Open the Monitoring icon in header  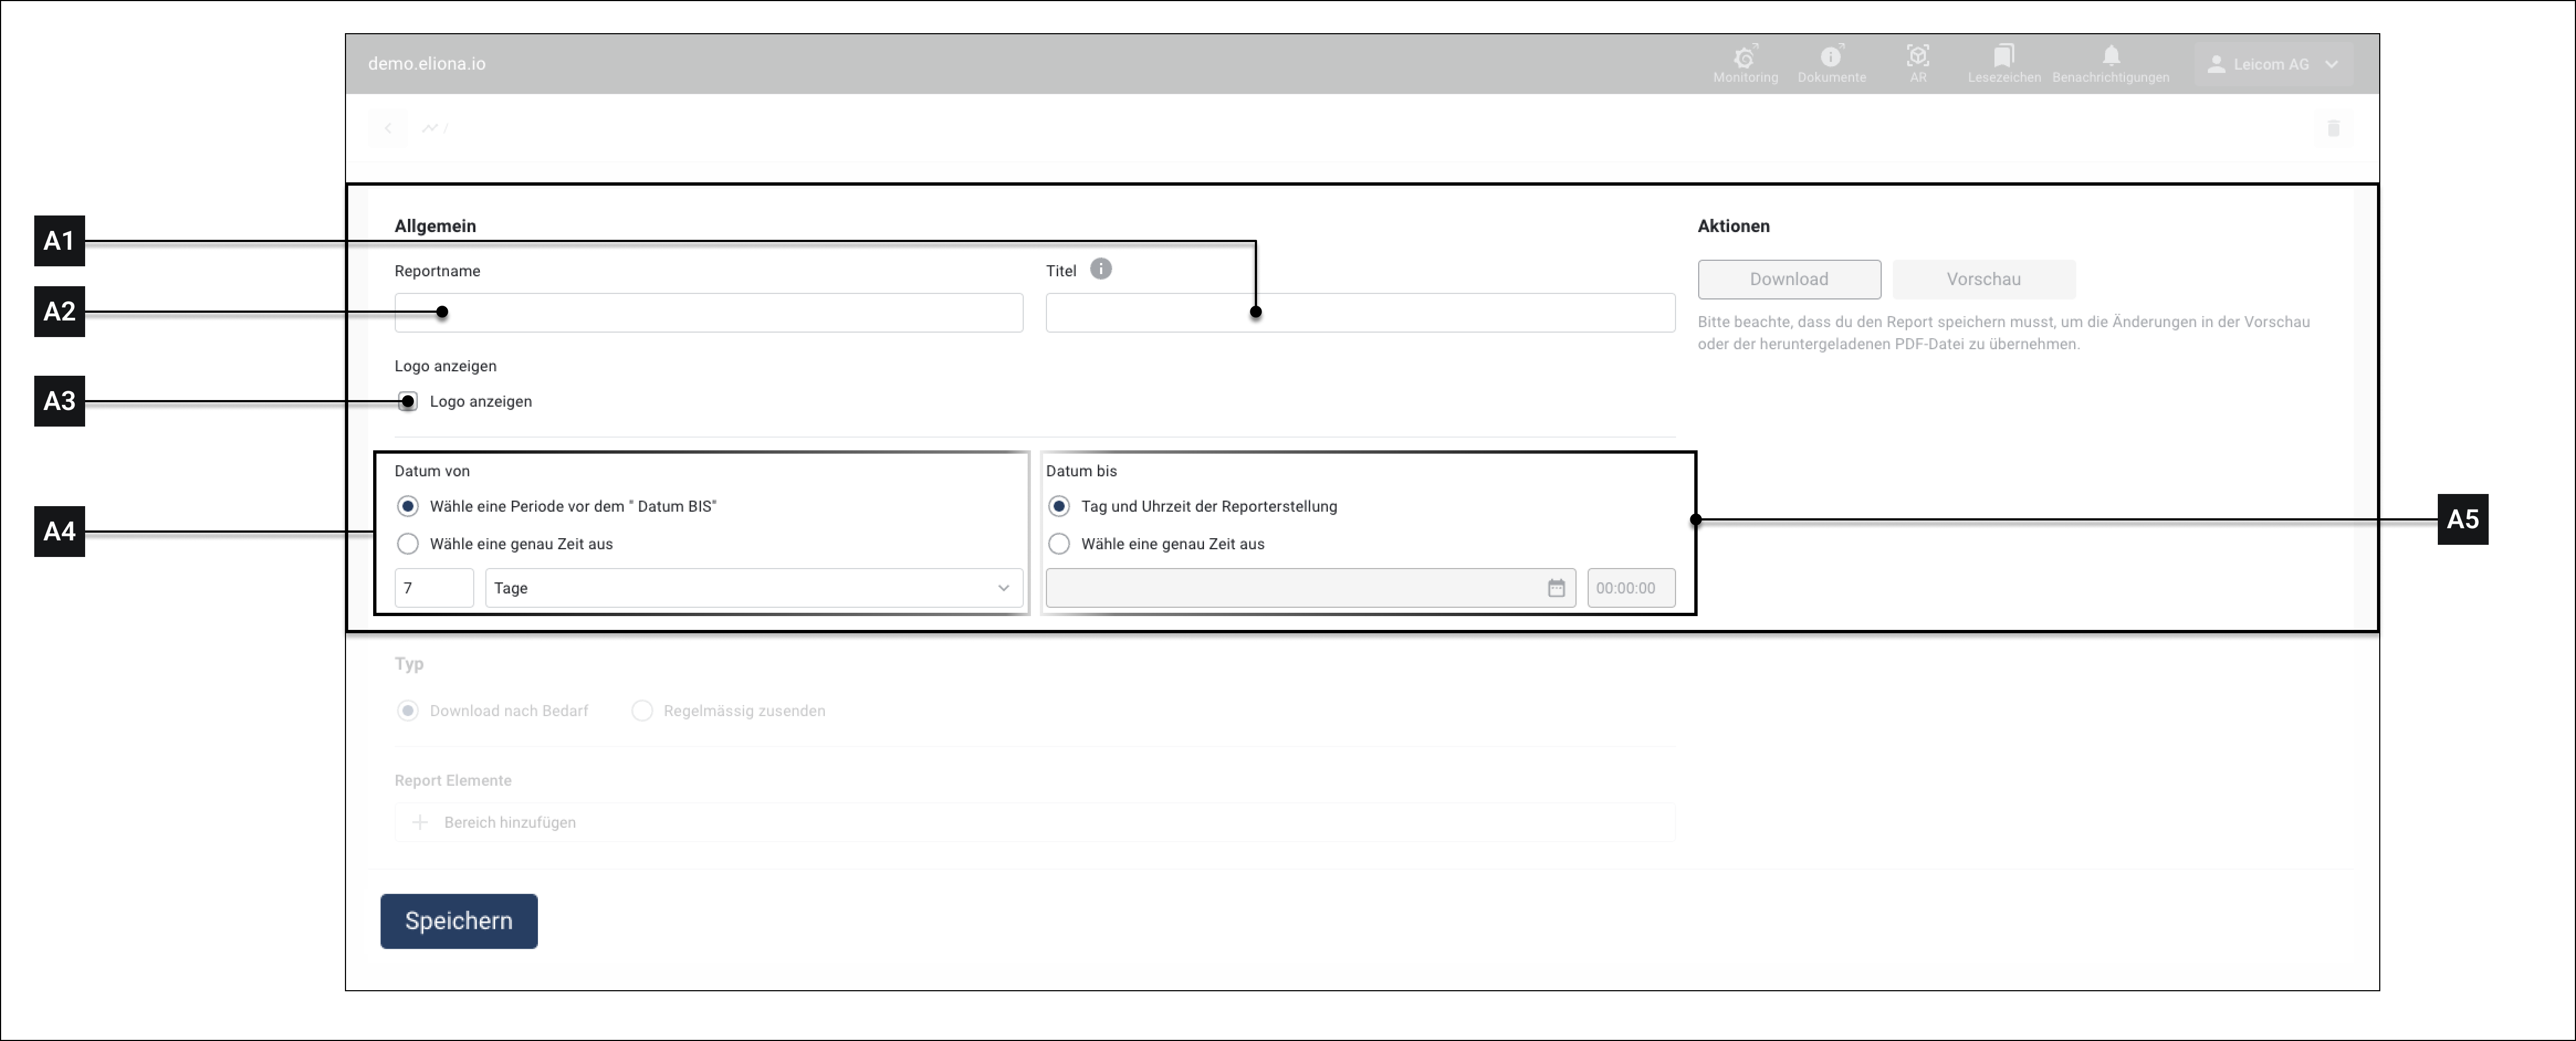click(1745, 57)
